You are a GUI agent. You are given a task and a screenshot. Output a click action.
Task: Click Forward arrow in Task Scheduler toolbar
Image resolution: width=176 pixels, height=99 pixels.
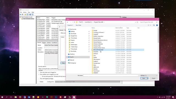(22, 15)
